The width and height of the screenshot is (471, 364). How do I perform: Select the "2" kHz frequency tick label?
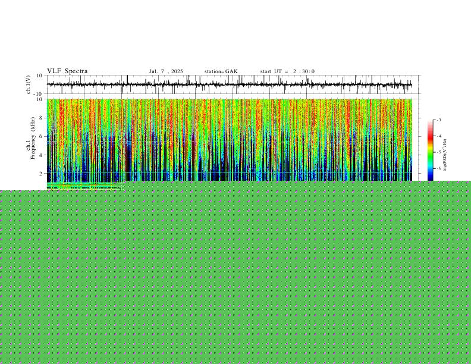41,173
